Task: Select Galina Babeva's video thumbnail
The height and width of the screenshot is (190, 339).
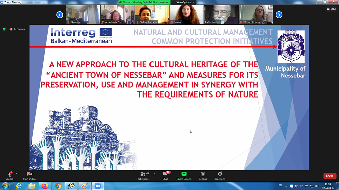Action: 152,15
